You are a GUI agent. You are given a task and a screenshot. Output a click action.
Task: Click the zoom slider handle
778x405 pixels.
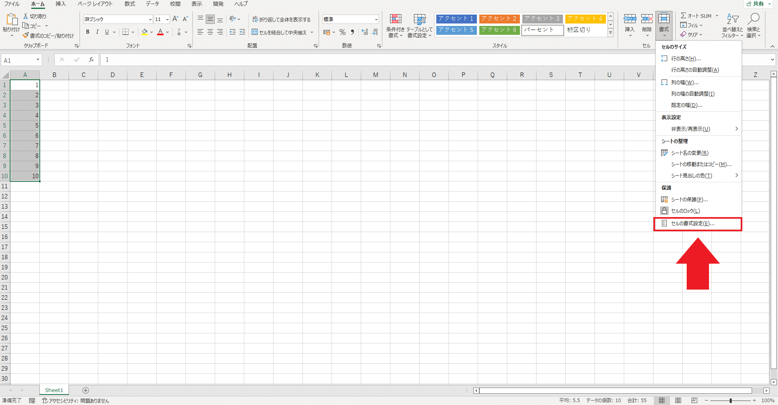click(731, 401)
